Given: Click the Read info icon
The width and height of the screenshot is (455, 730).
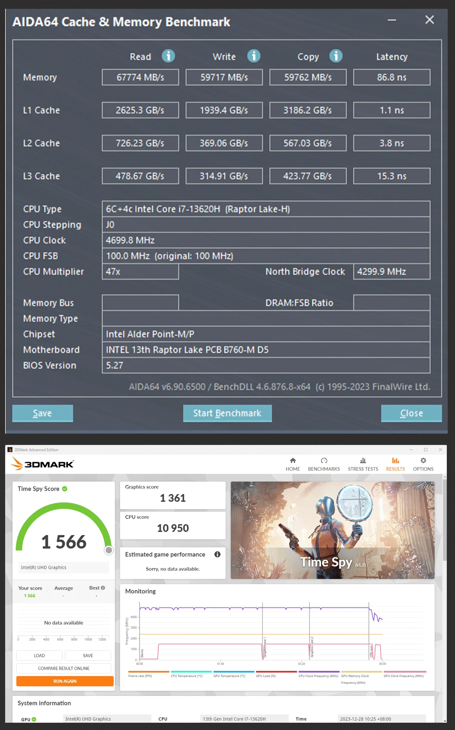Looking at the screenshot, I should (x=168, y=56).
